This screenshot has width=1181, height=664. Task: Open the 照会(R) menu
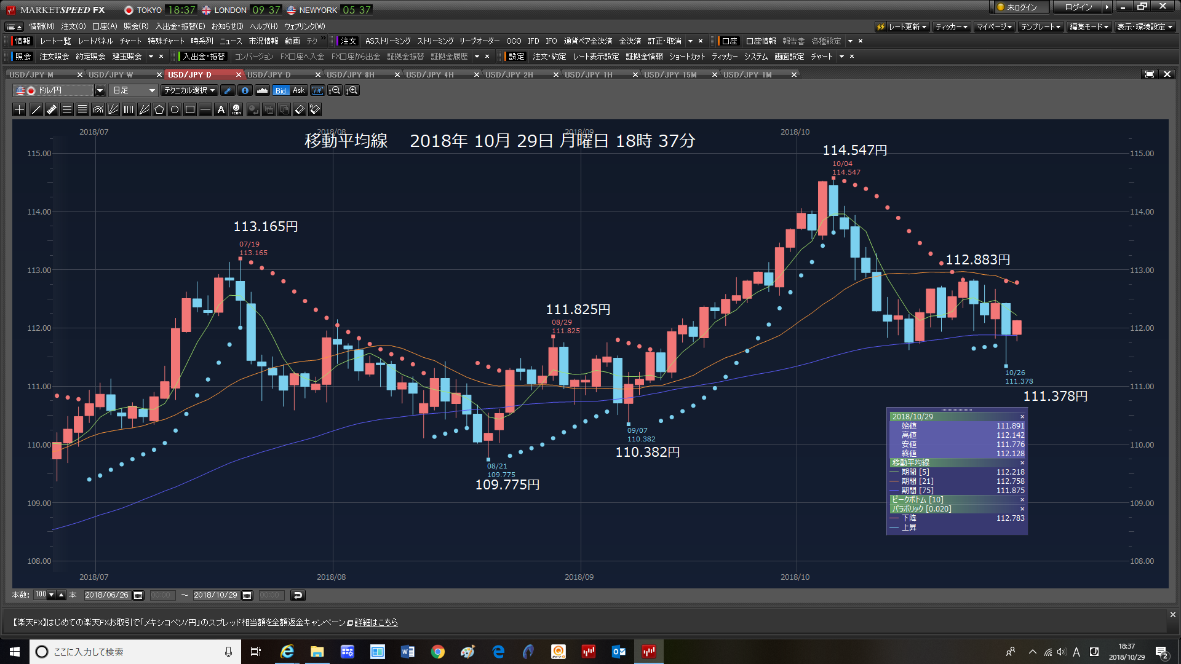point(136,26)
